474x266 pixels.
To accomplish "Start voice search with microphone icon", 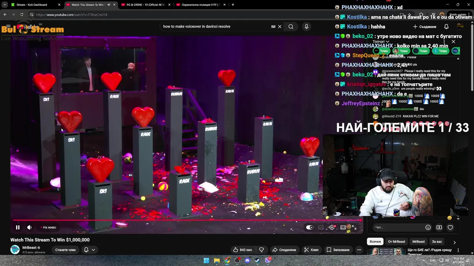I will (306, 27).
